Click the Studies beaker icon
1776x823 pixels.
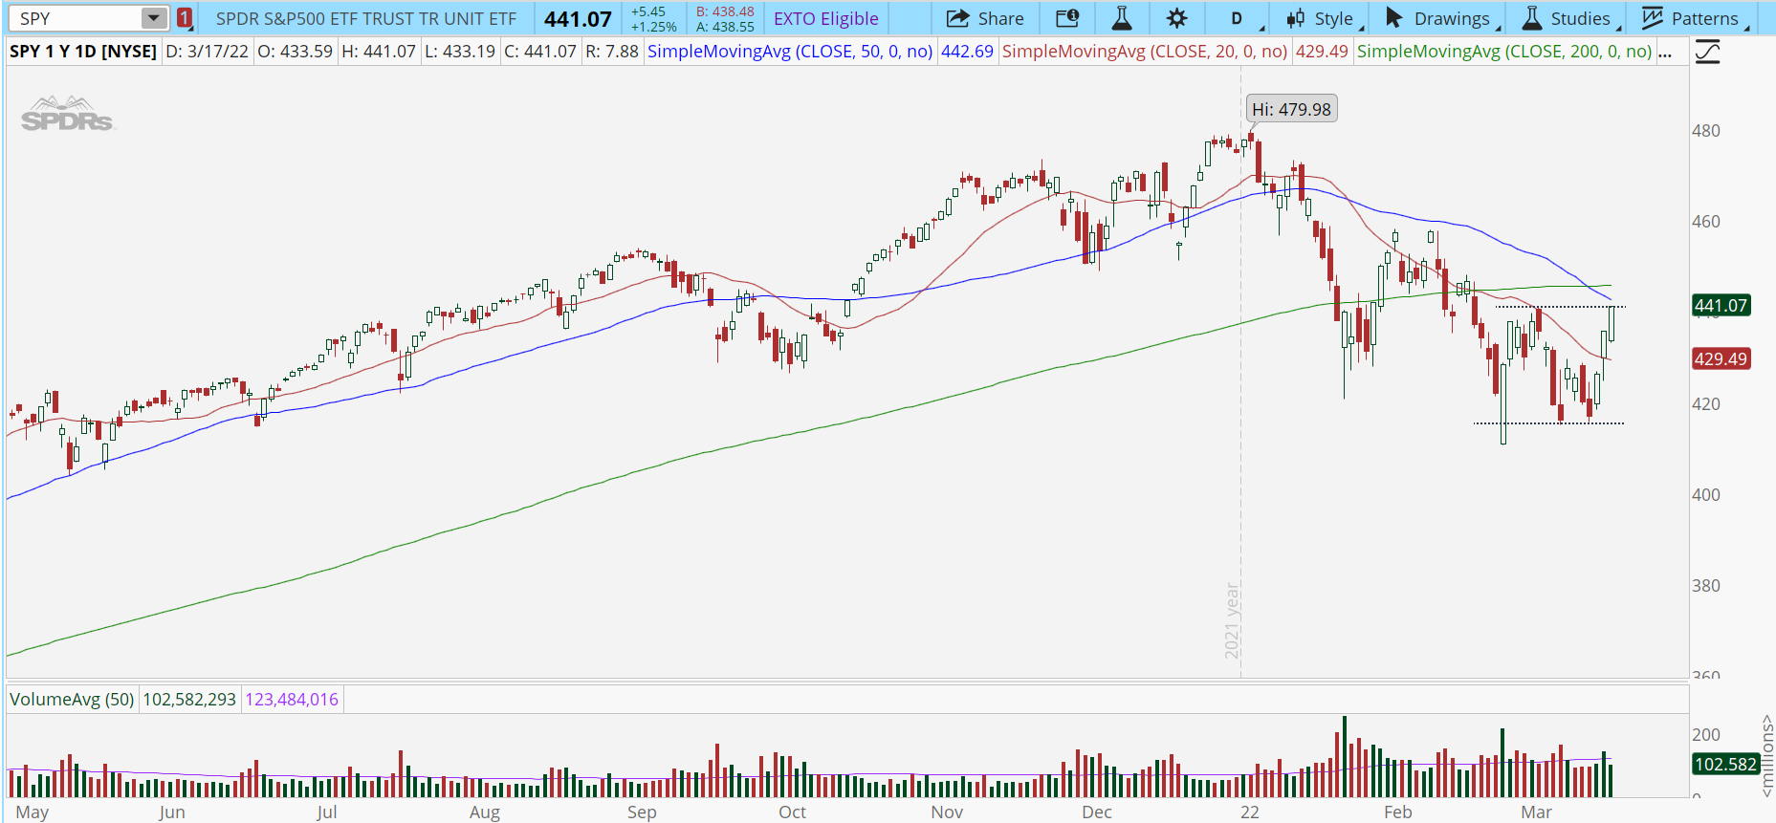[1532, 18]
